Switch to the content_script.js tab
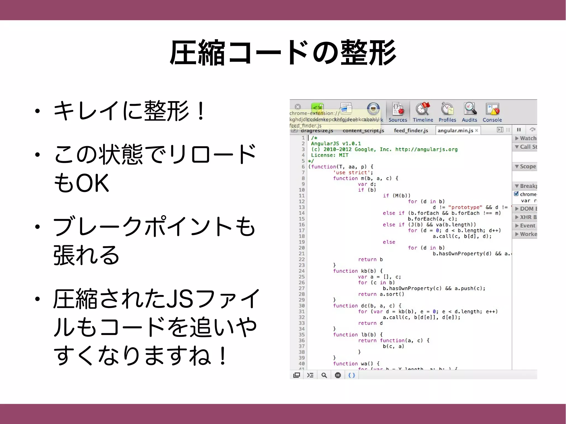Image resolution: width=566 pixels, height=424 pixels. 363,130
